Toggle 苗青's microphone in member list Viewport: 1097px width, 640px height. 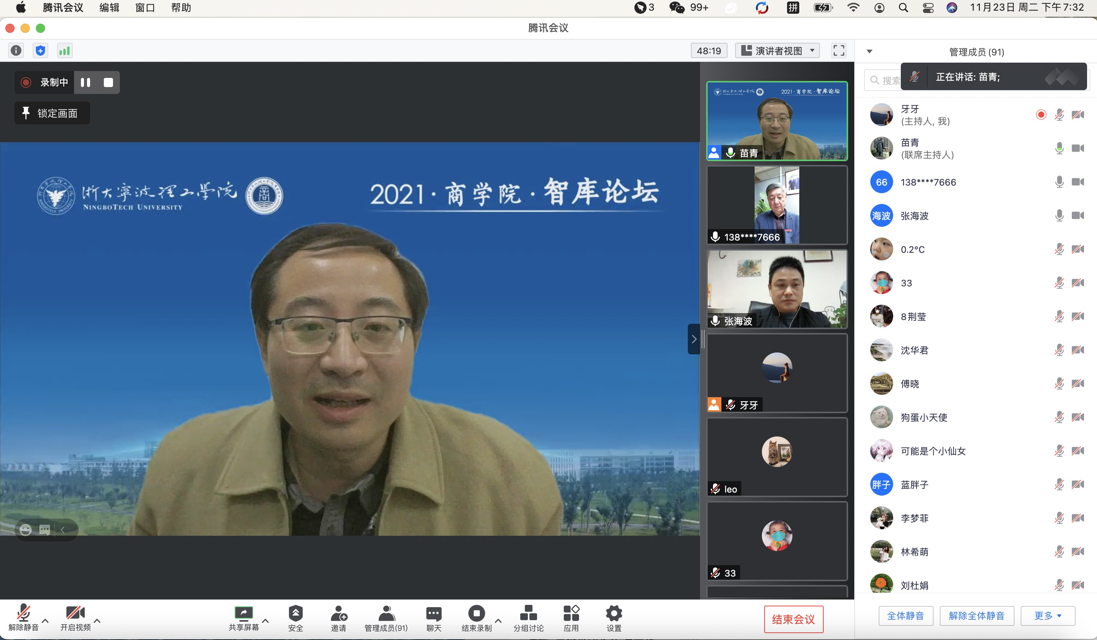coord(1059,149)
